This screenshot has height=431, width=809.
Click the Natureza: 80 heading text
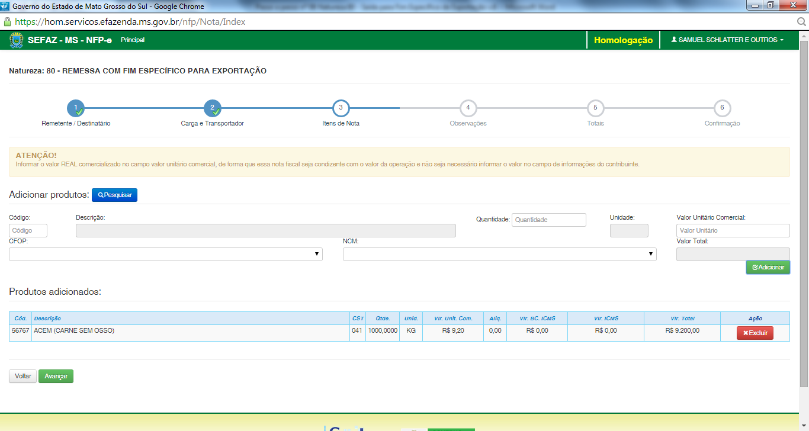point(138,71)
